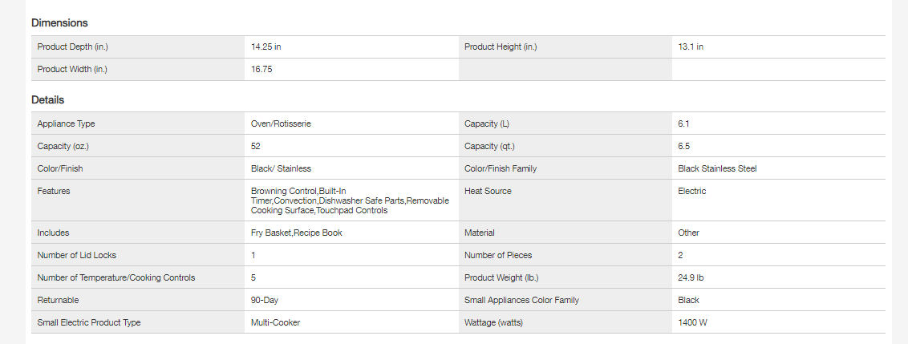This screenshot has height=344, width=908.
Task: Click the Black Stainless Steel value
Action: (x=717, y=169)
